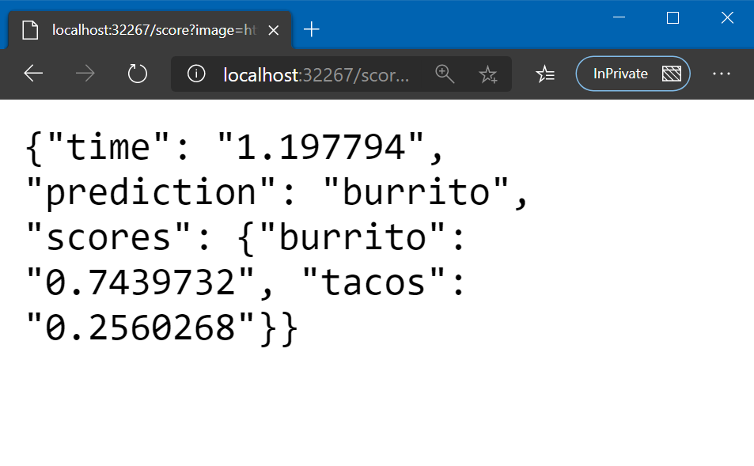754x466 pixels.
Task: Click the back navigation arrow
Action: (x=32, y=73)
